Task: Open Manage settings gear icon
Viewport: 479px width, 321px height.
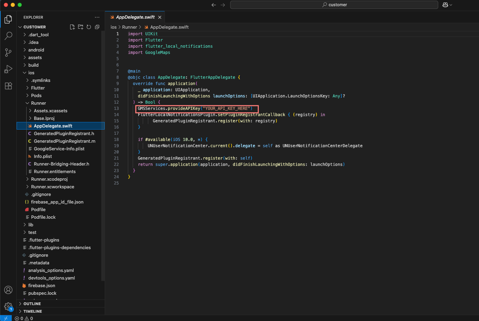Action: [8, 306]
